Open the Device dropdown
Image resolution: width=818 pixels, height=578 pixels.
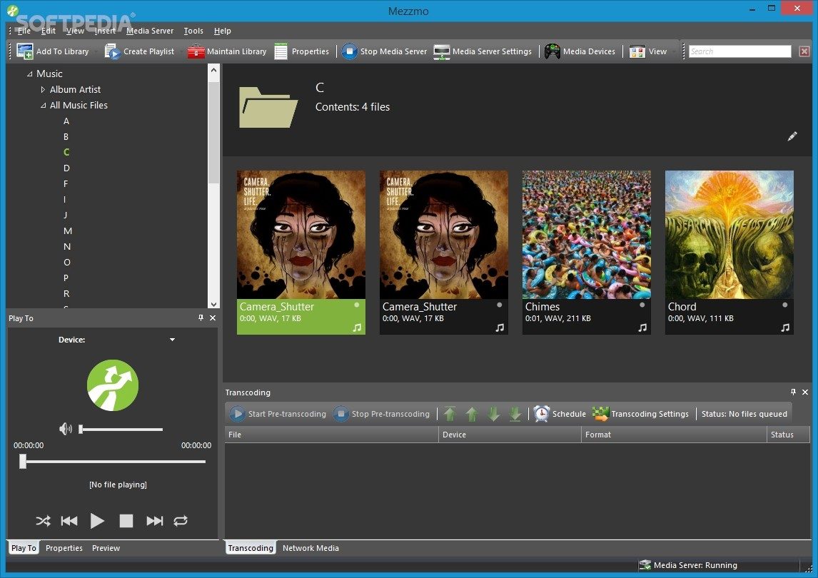pyautogui.click(x=172, y=340)
